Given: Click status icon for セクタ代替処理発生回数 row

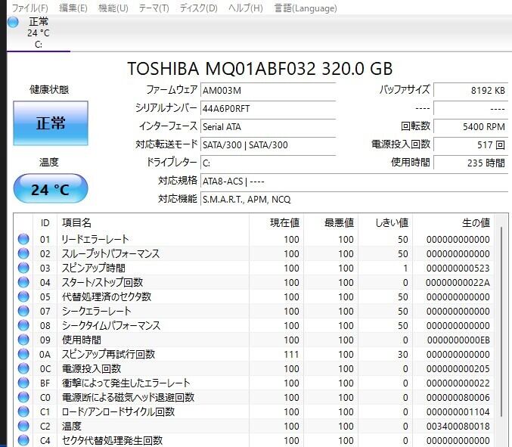Looking at the screenshot, I should (x=23, y=440).
